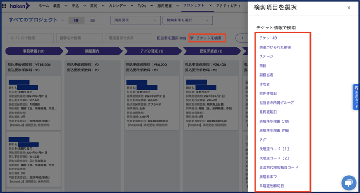The height and width of the screenshot is (193, 360).
Task: Choose 担当者の所属グループ search item
Action: tap(277, 102)
